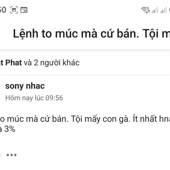The image size is (170, 170).
Task: Tap the '3%' text in the post
Action: point(10,129)
